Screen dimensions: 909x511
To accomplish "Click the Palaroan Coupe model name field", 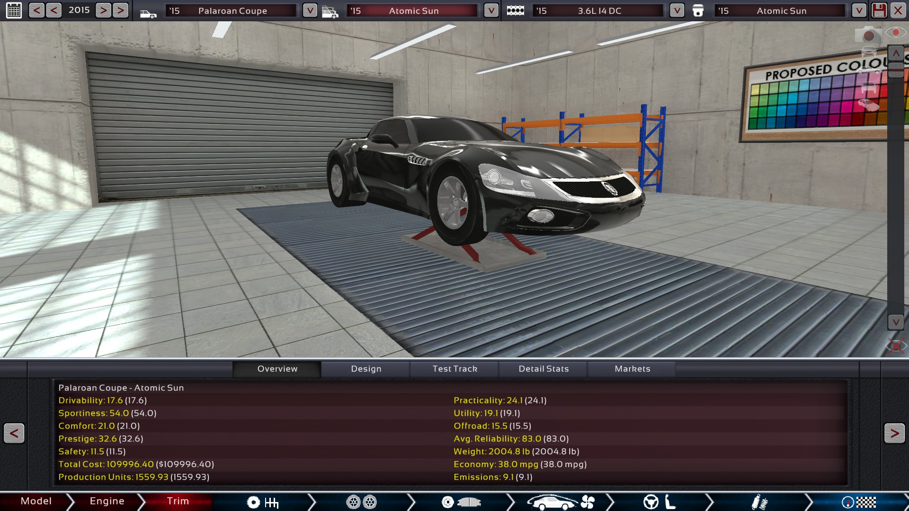I will point(232,10).
